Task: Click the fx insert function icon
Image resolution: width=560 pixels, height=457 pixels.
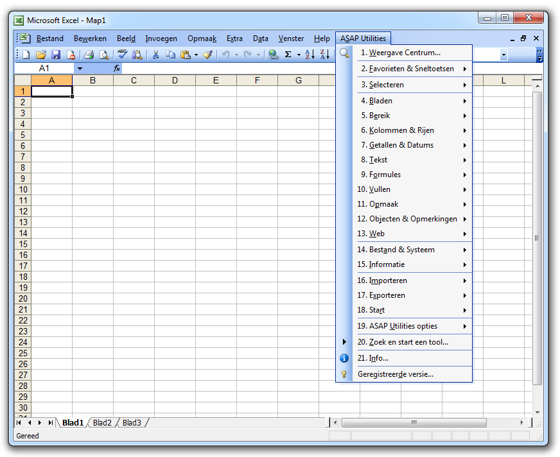Action: point(117,68)
